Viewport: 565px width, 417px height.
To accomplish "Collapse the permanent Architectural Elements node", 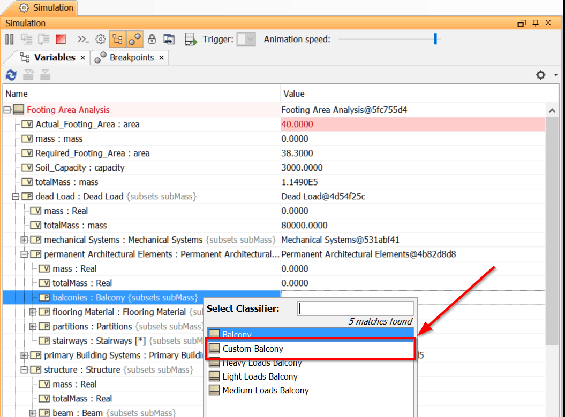I will (x=24, y=254).
